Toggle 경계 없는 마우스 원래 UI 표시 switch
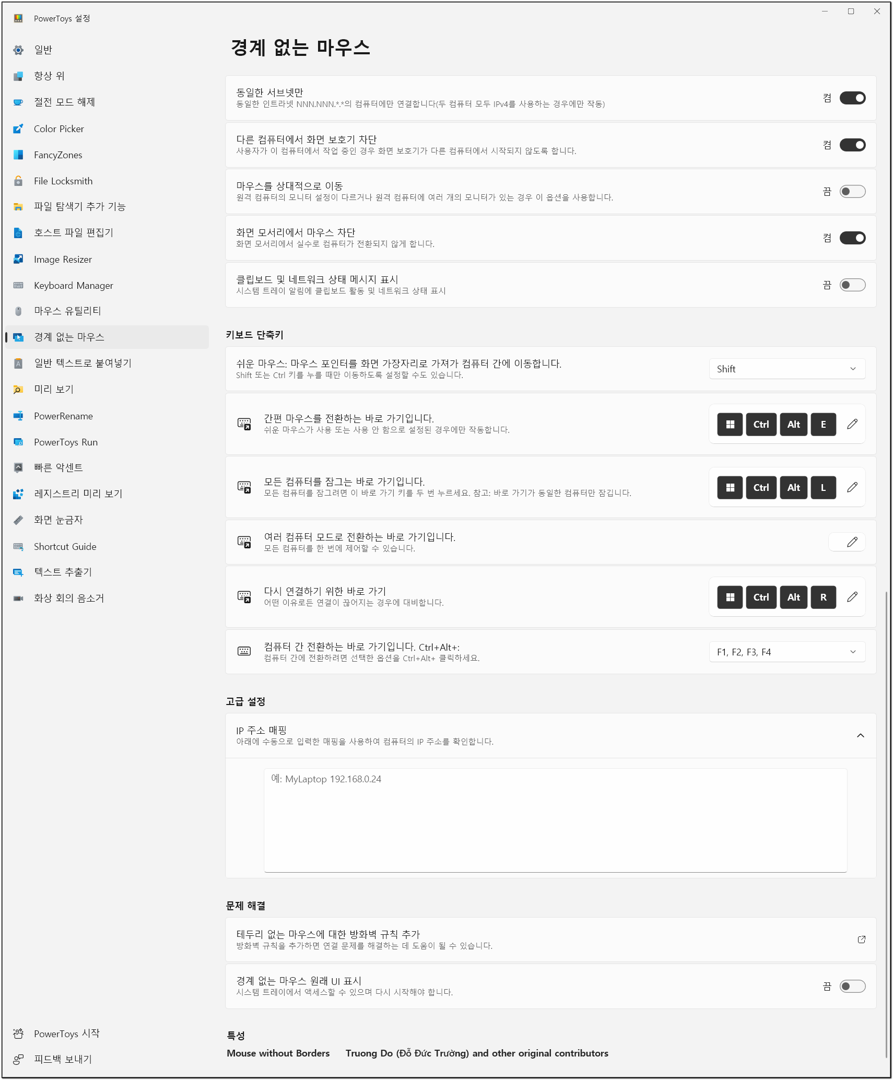 pos(852,987)
